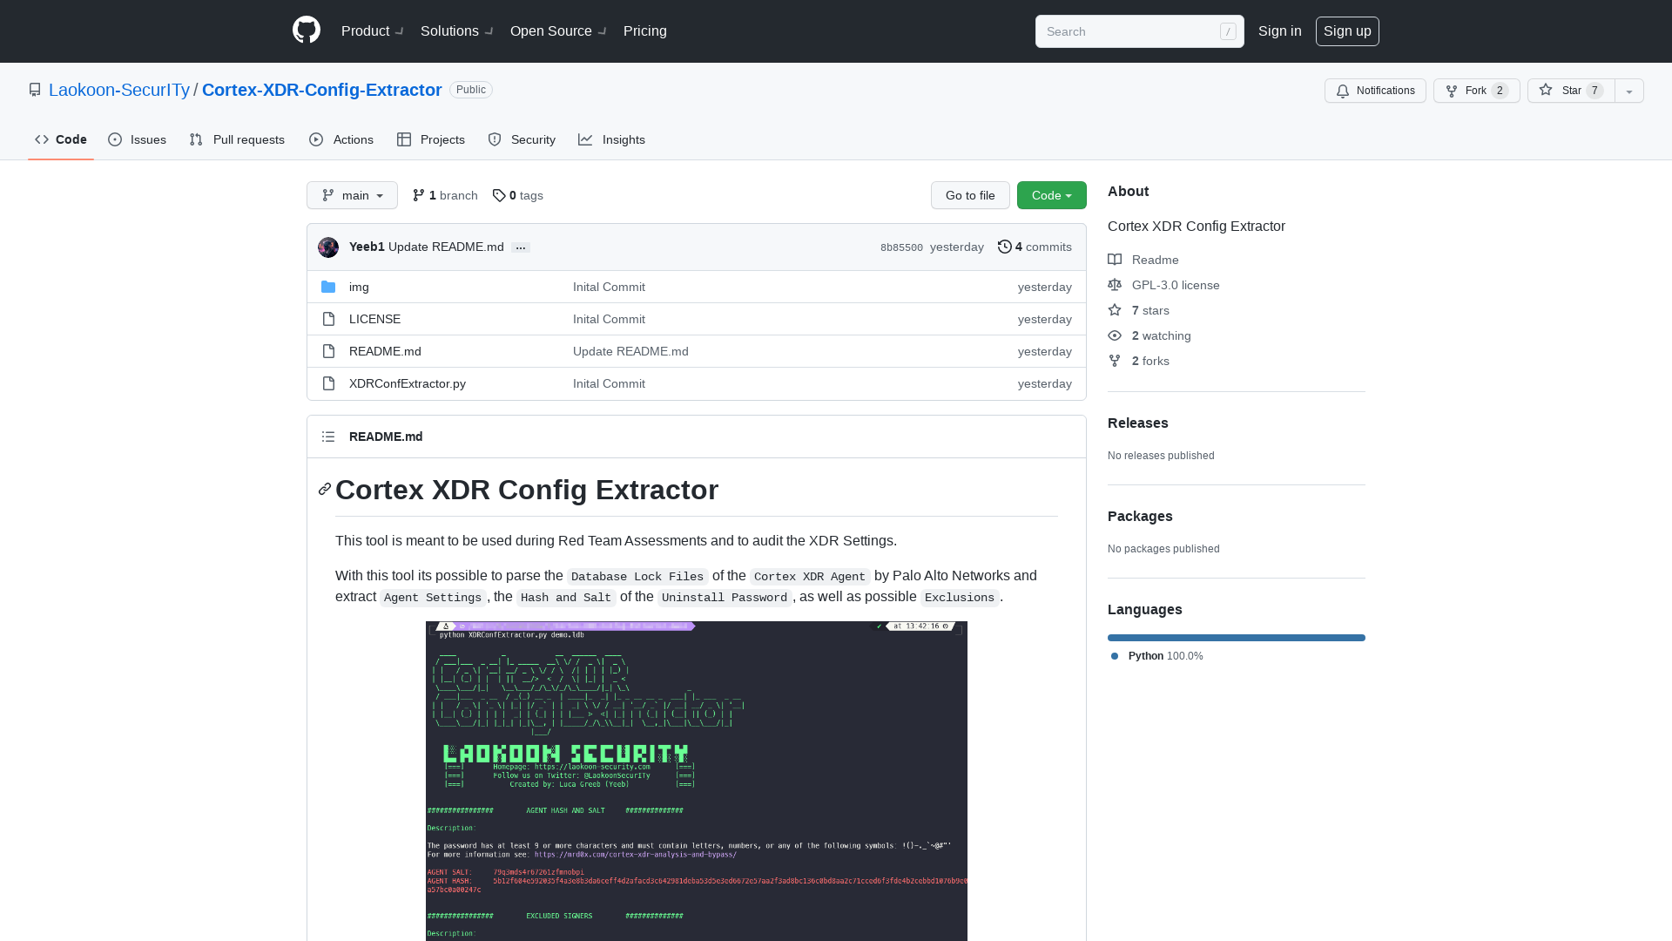Select the Code tab

pyautogui.click(x=61, y=140)
